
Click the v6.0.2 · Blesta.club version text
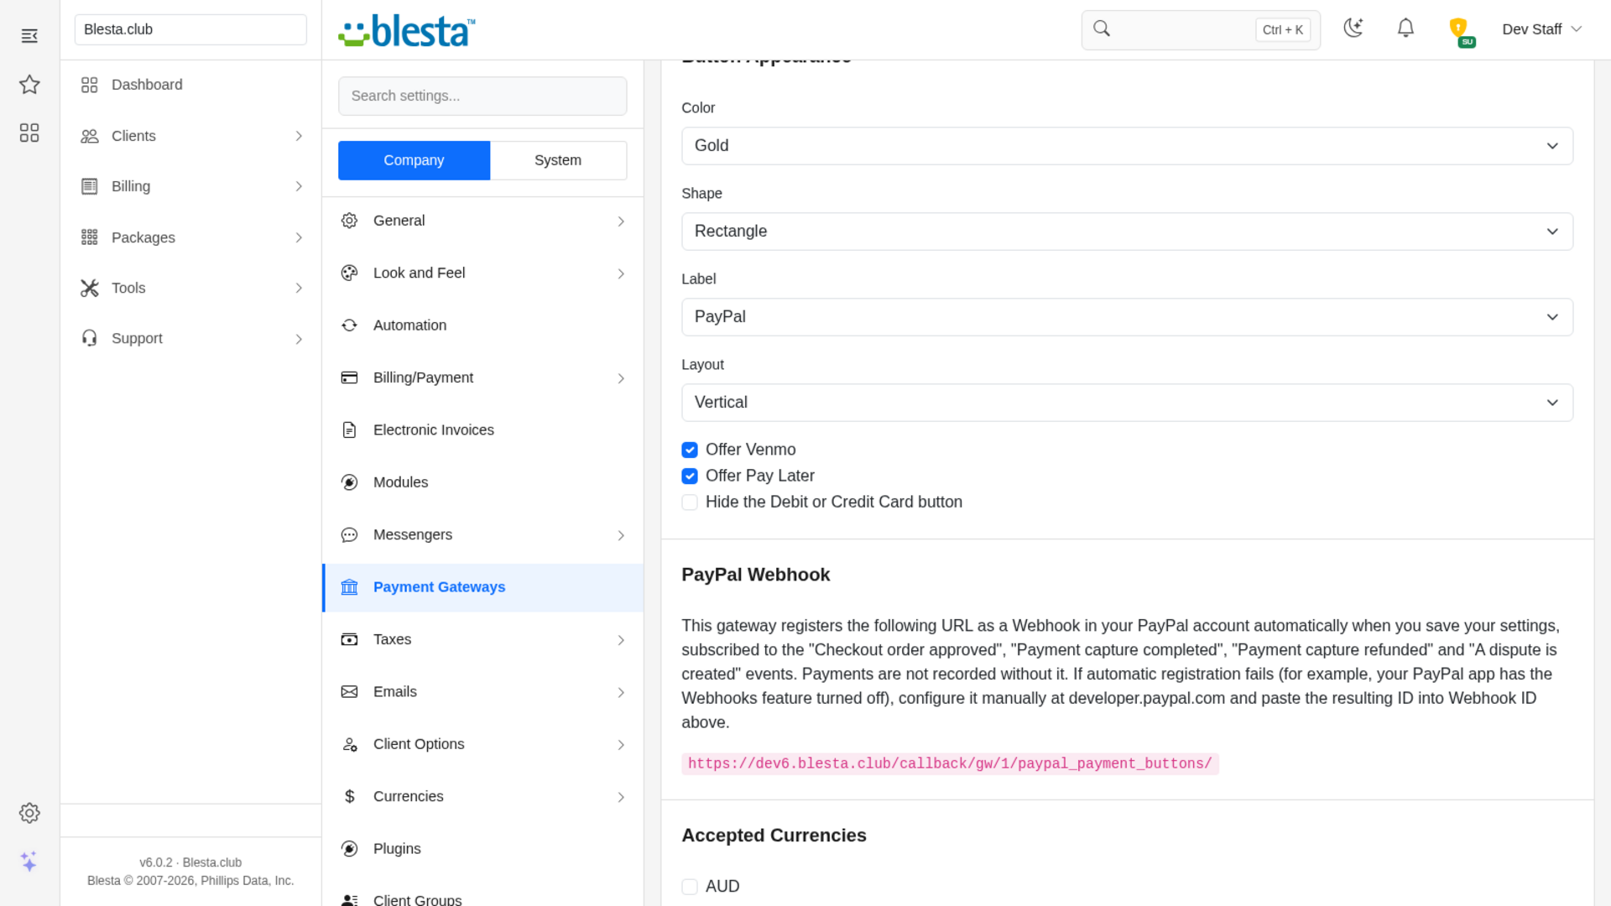[x=190, y=862]
